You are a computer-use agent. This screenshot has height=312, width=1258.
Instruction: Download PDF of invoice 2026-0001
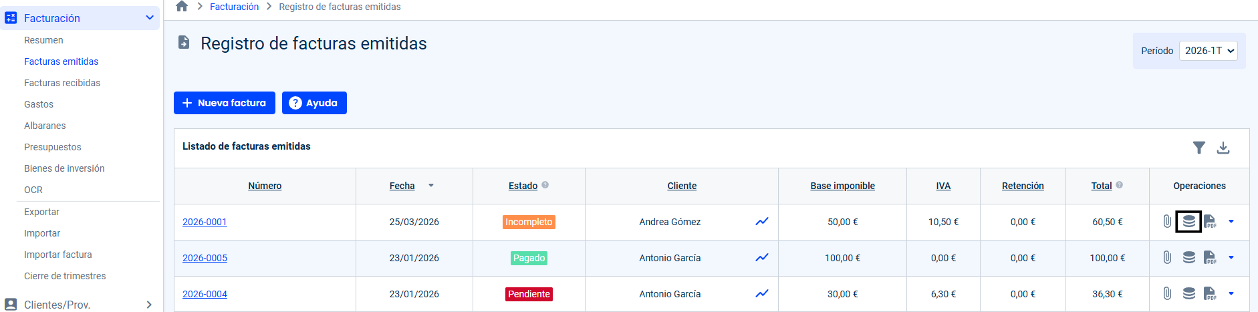tap(1210, 222)
